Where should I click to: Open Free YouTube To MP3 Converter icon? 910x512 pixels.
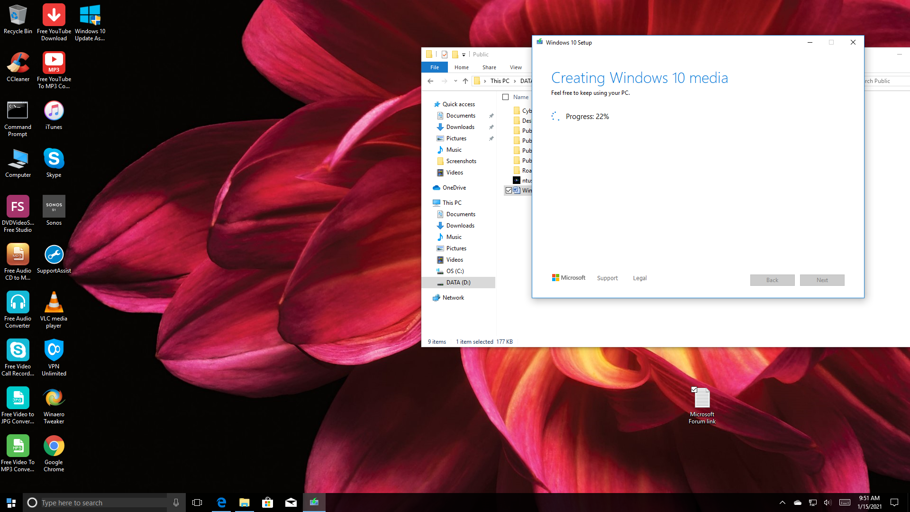coord(54,70)
